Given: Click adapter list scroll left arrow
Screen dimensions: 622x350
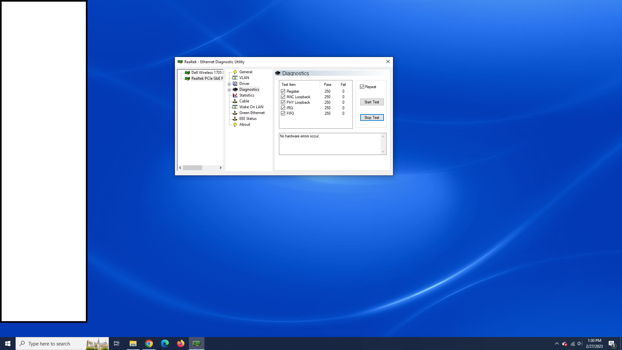Looking at the screenshot, I should [x=180, y=168].
